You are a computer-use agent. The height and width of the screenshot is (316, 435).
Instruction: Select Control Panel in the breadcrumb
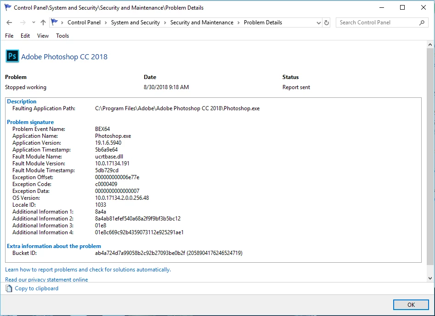84,23
